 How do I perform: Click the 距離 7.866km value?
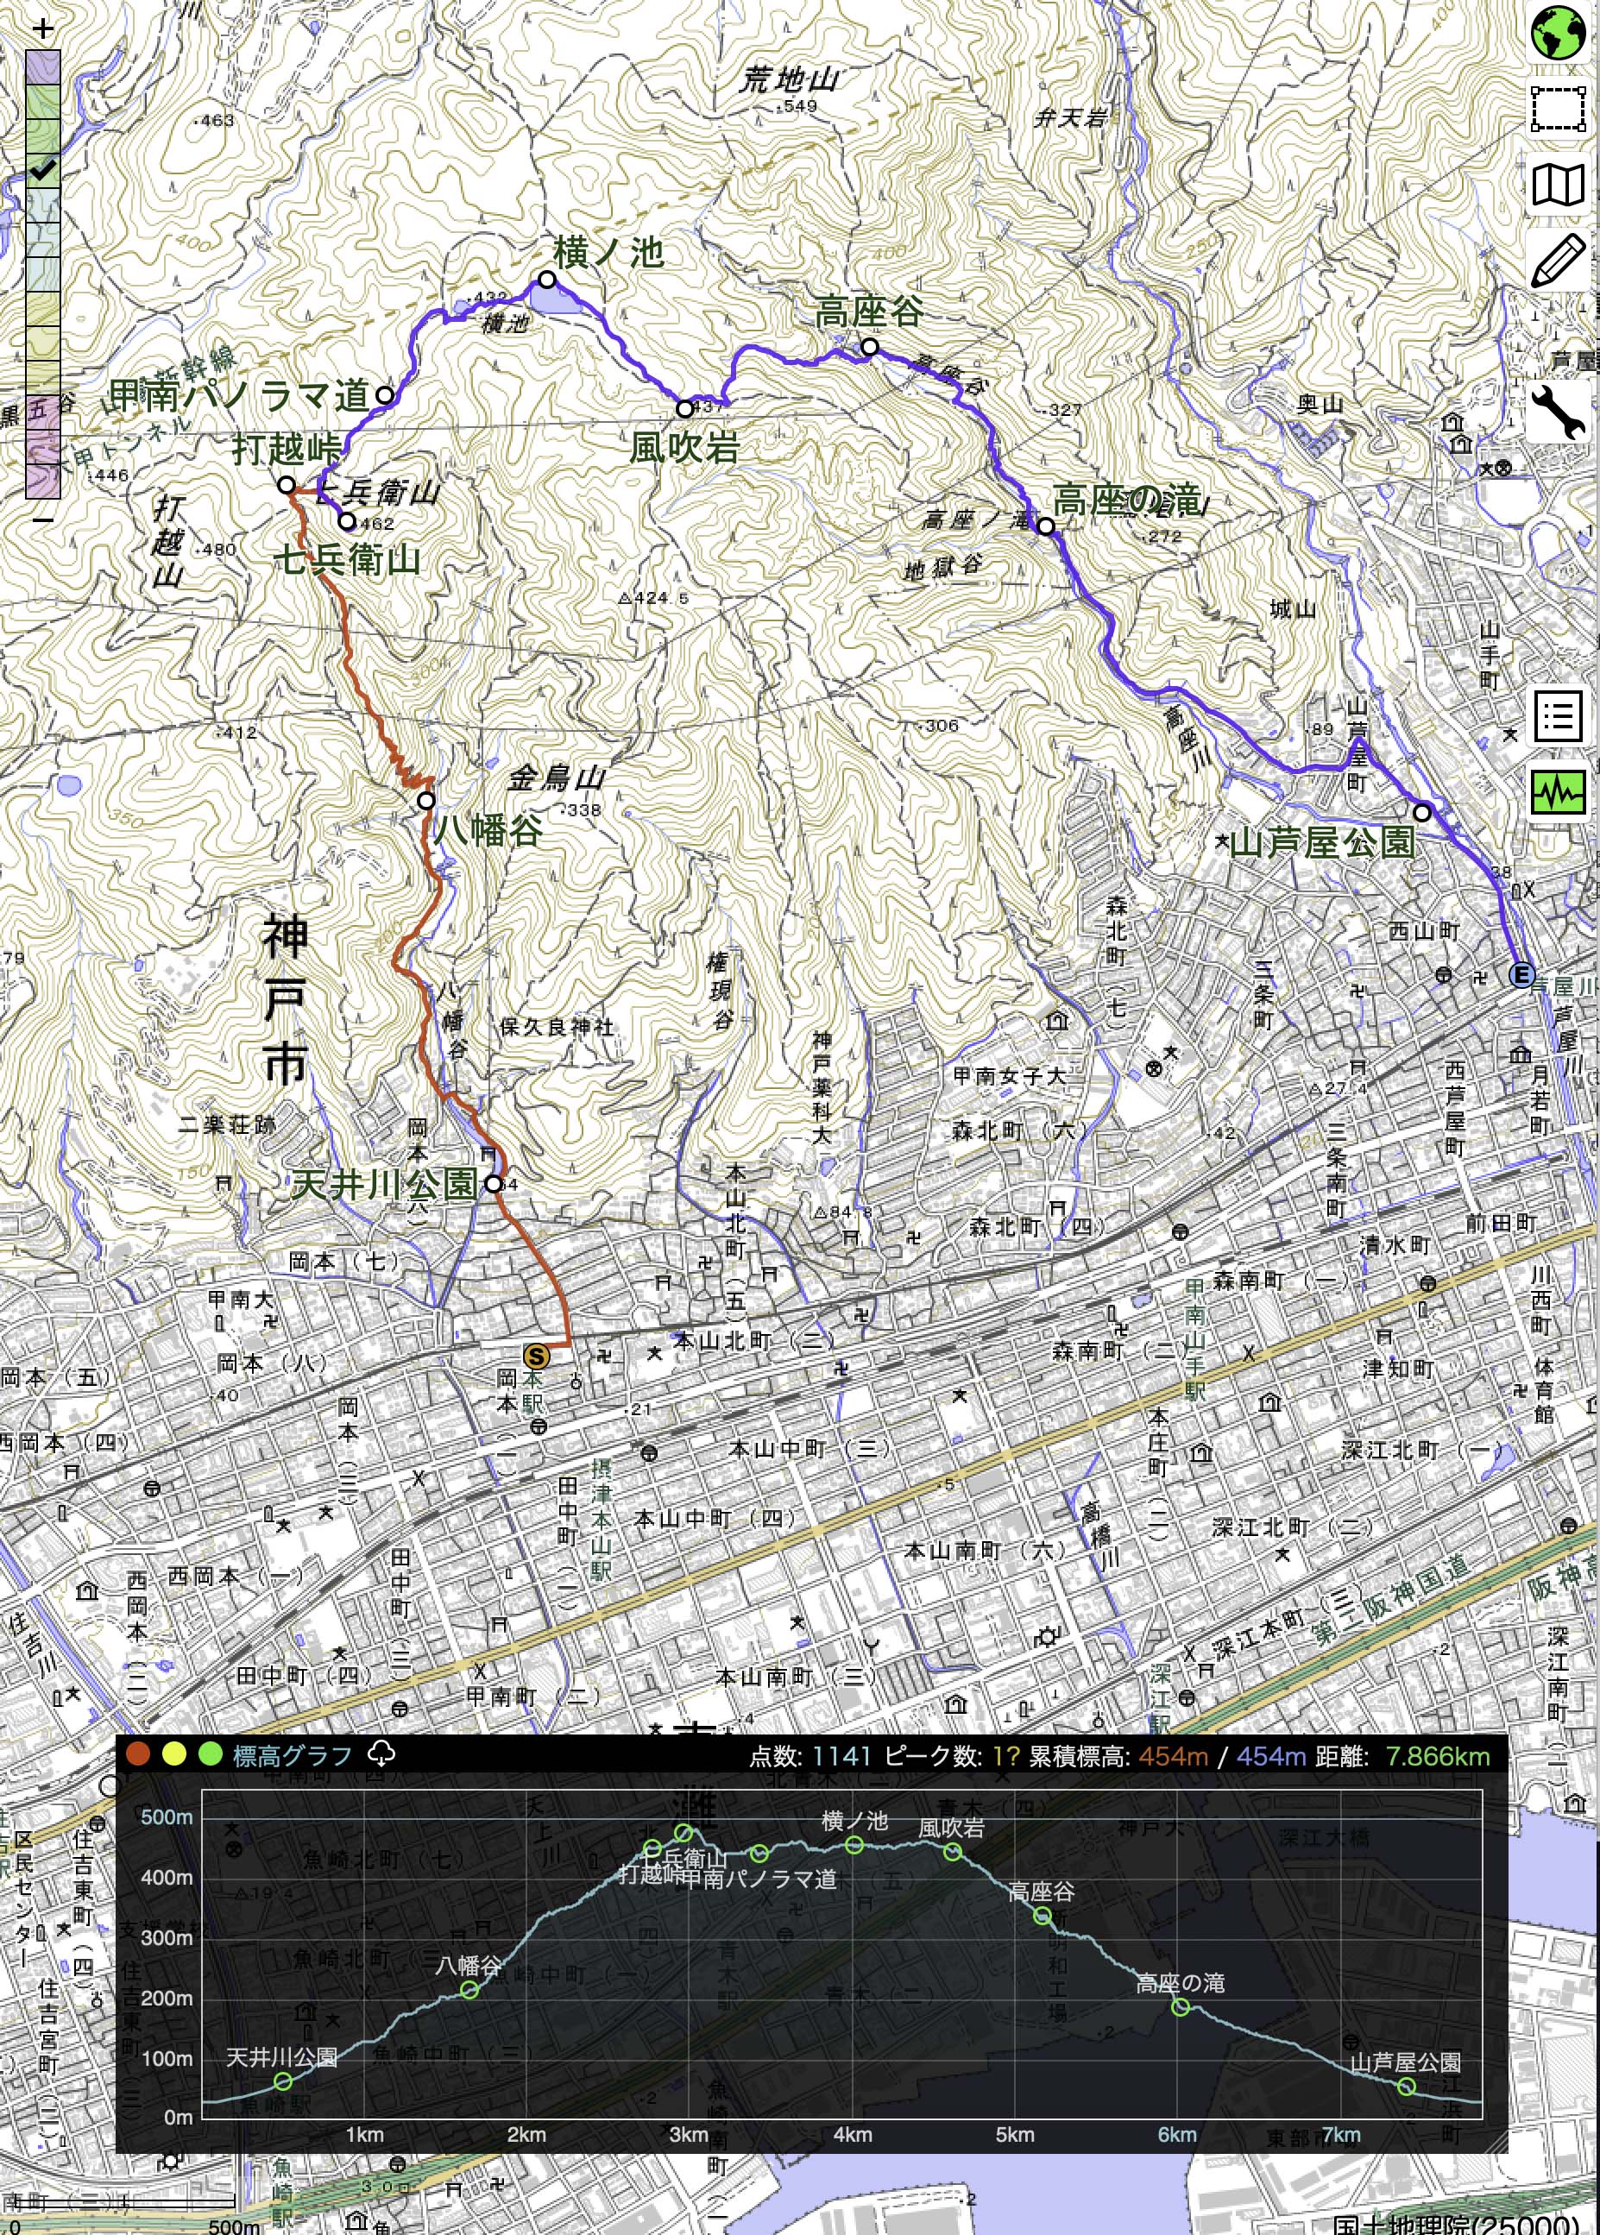click(x=1438, y=1755)
